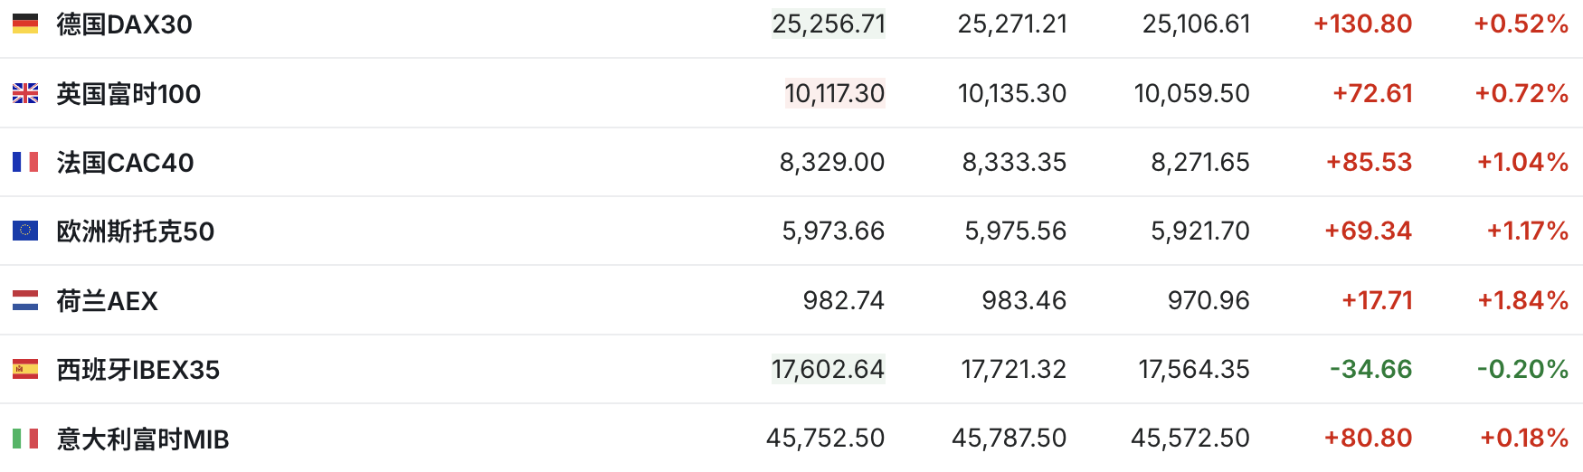Screen dimensions: 1583x472
Task: Click the German flag icon
Action: pos(25,24)
